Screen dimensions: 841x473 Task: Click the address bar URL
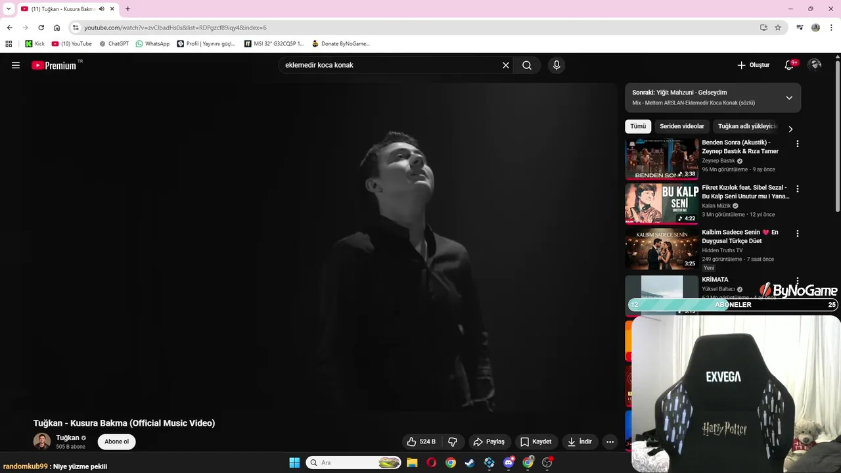pyautogui.click(x=175, y=28)
